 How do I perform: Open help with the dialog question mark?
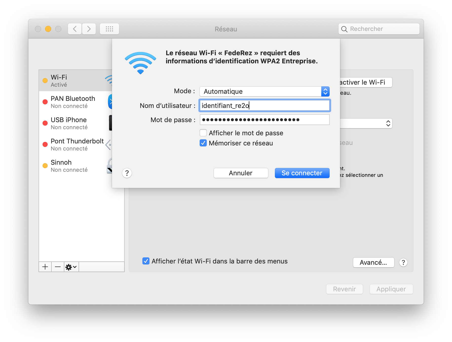point(127,173)
